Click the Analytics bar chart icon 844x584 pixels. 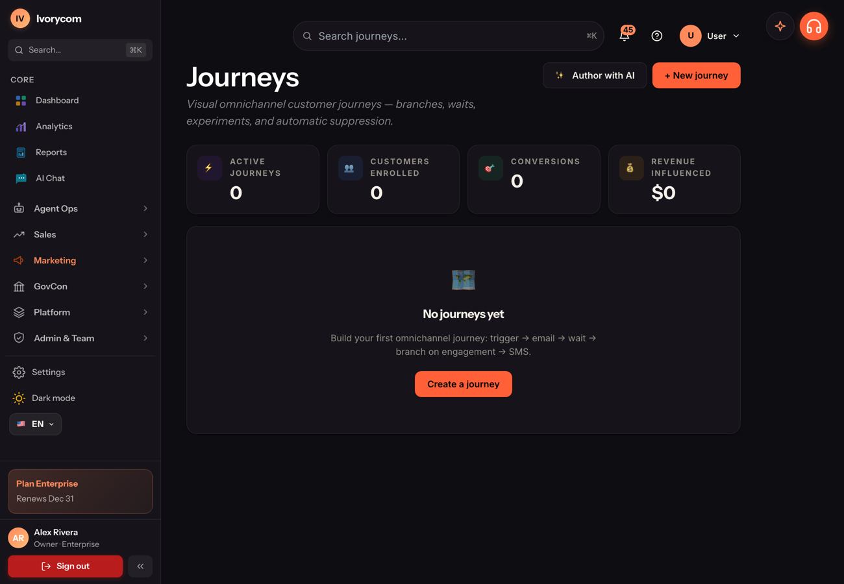(x=21, y=127)
